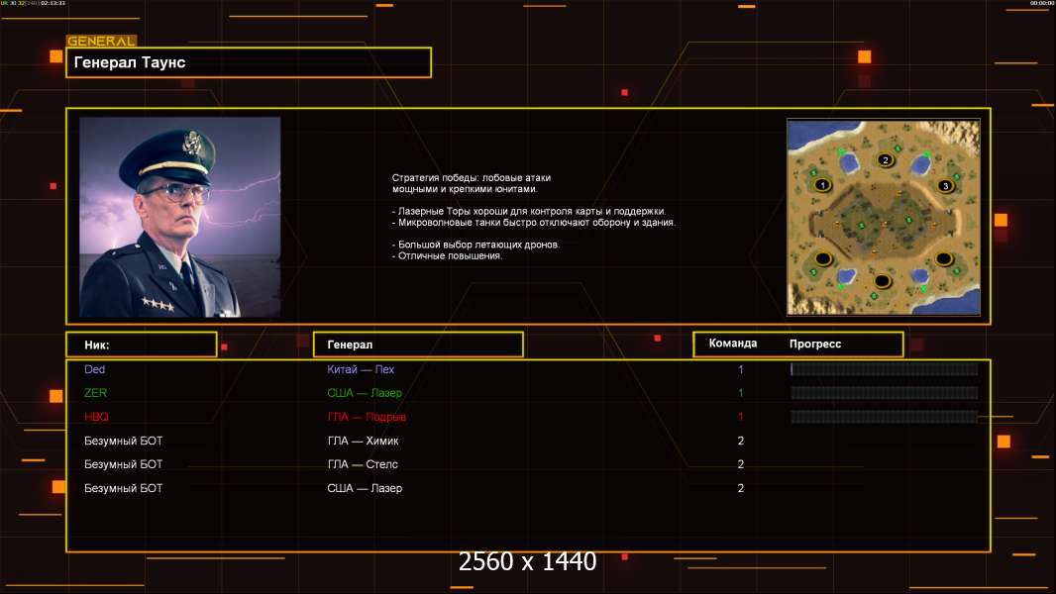Click the Команда column header
The width and height of the screenshot is (1056, 594).
[733, 344]
